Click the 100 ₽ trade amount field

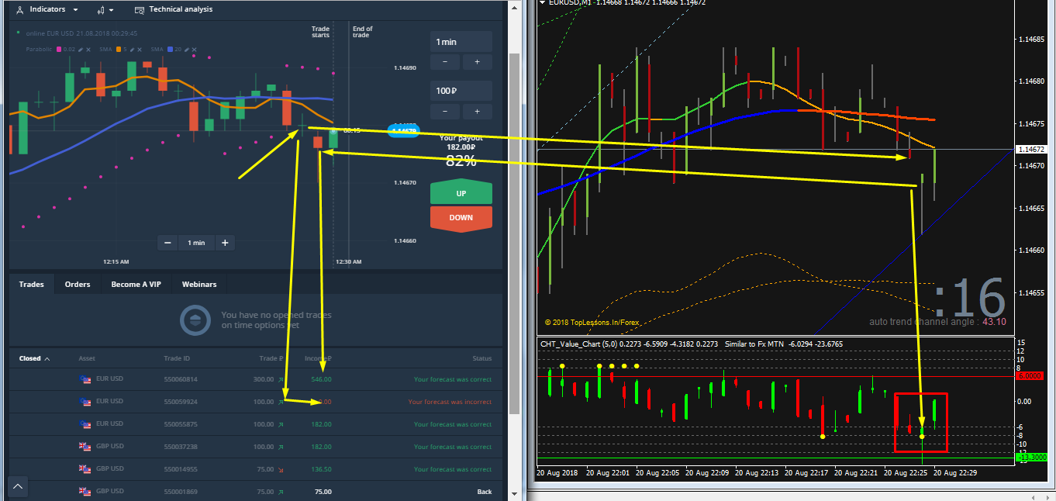tap(461, 91)
